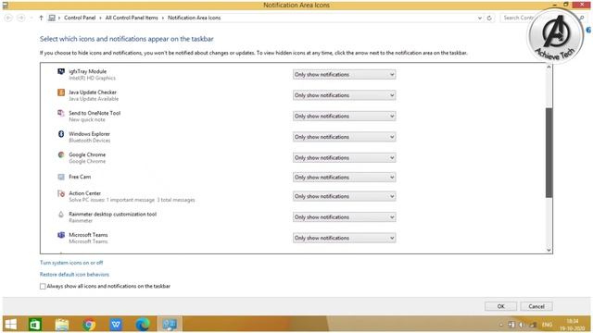Expand the address bar history dropdown
The height and width of the screenshot is (333, 593).
coord(480,18)
